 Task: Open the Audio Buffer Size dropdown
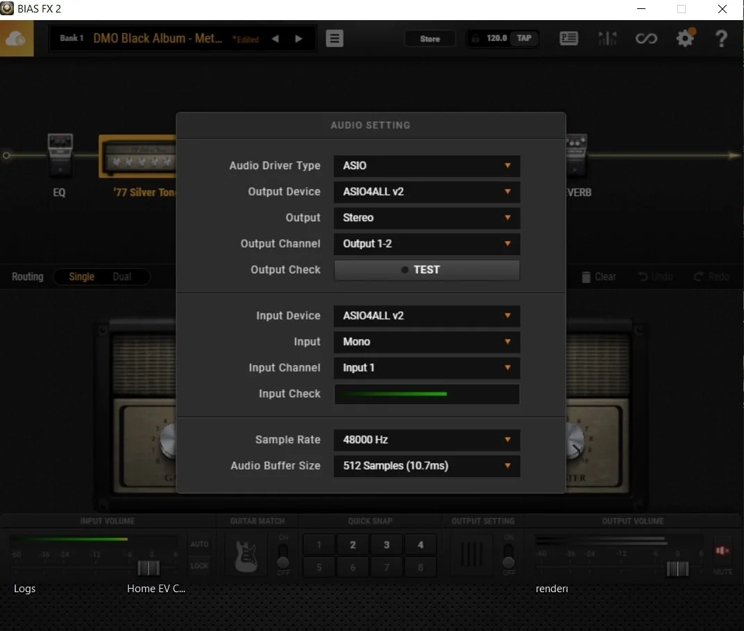[x=426, y=466]
